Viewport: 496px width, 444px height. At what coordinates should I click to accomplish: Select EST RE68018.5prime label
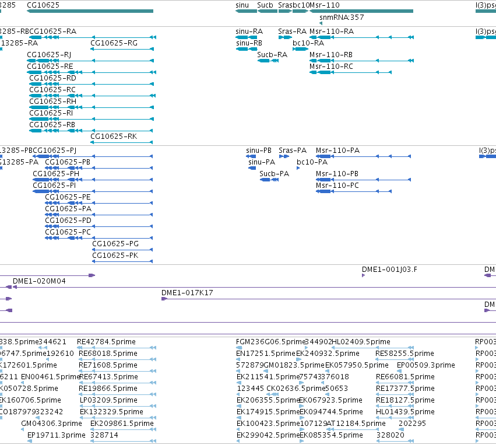108,354
